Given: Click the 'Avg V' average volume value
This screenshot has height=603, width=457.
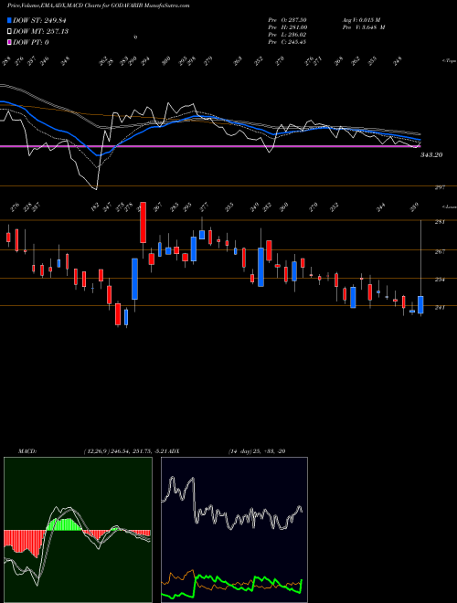Looking at the screenshot, I should pos(361,20).
